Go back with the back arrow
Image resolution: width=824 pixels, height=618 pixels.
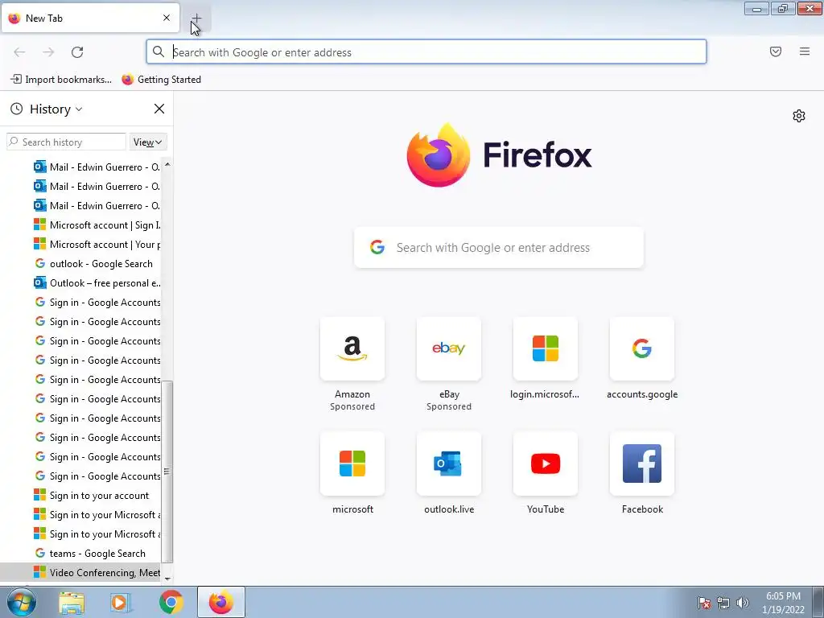(19, 52)
